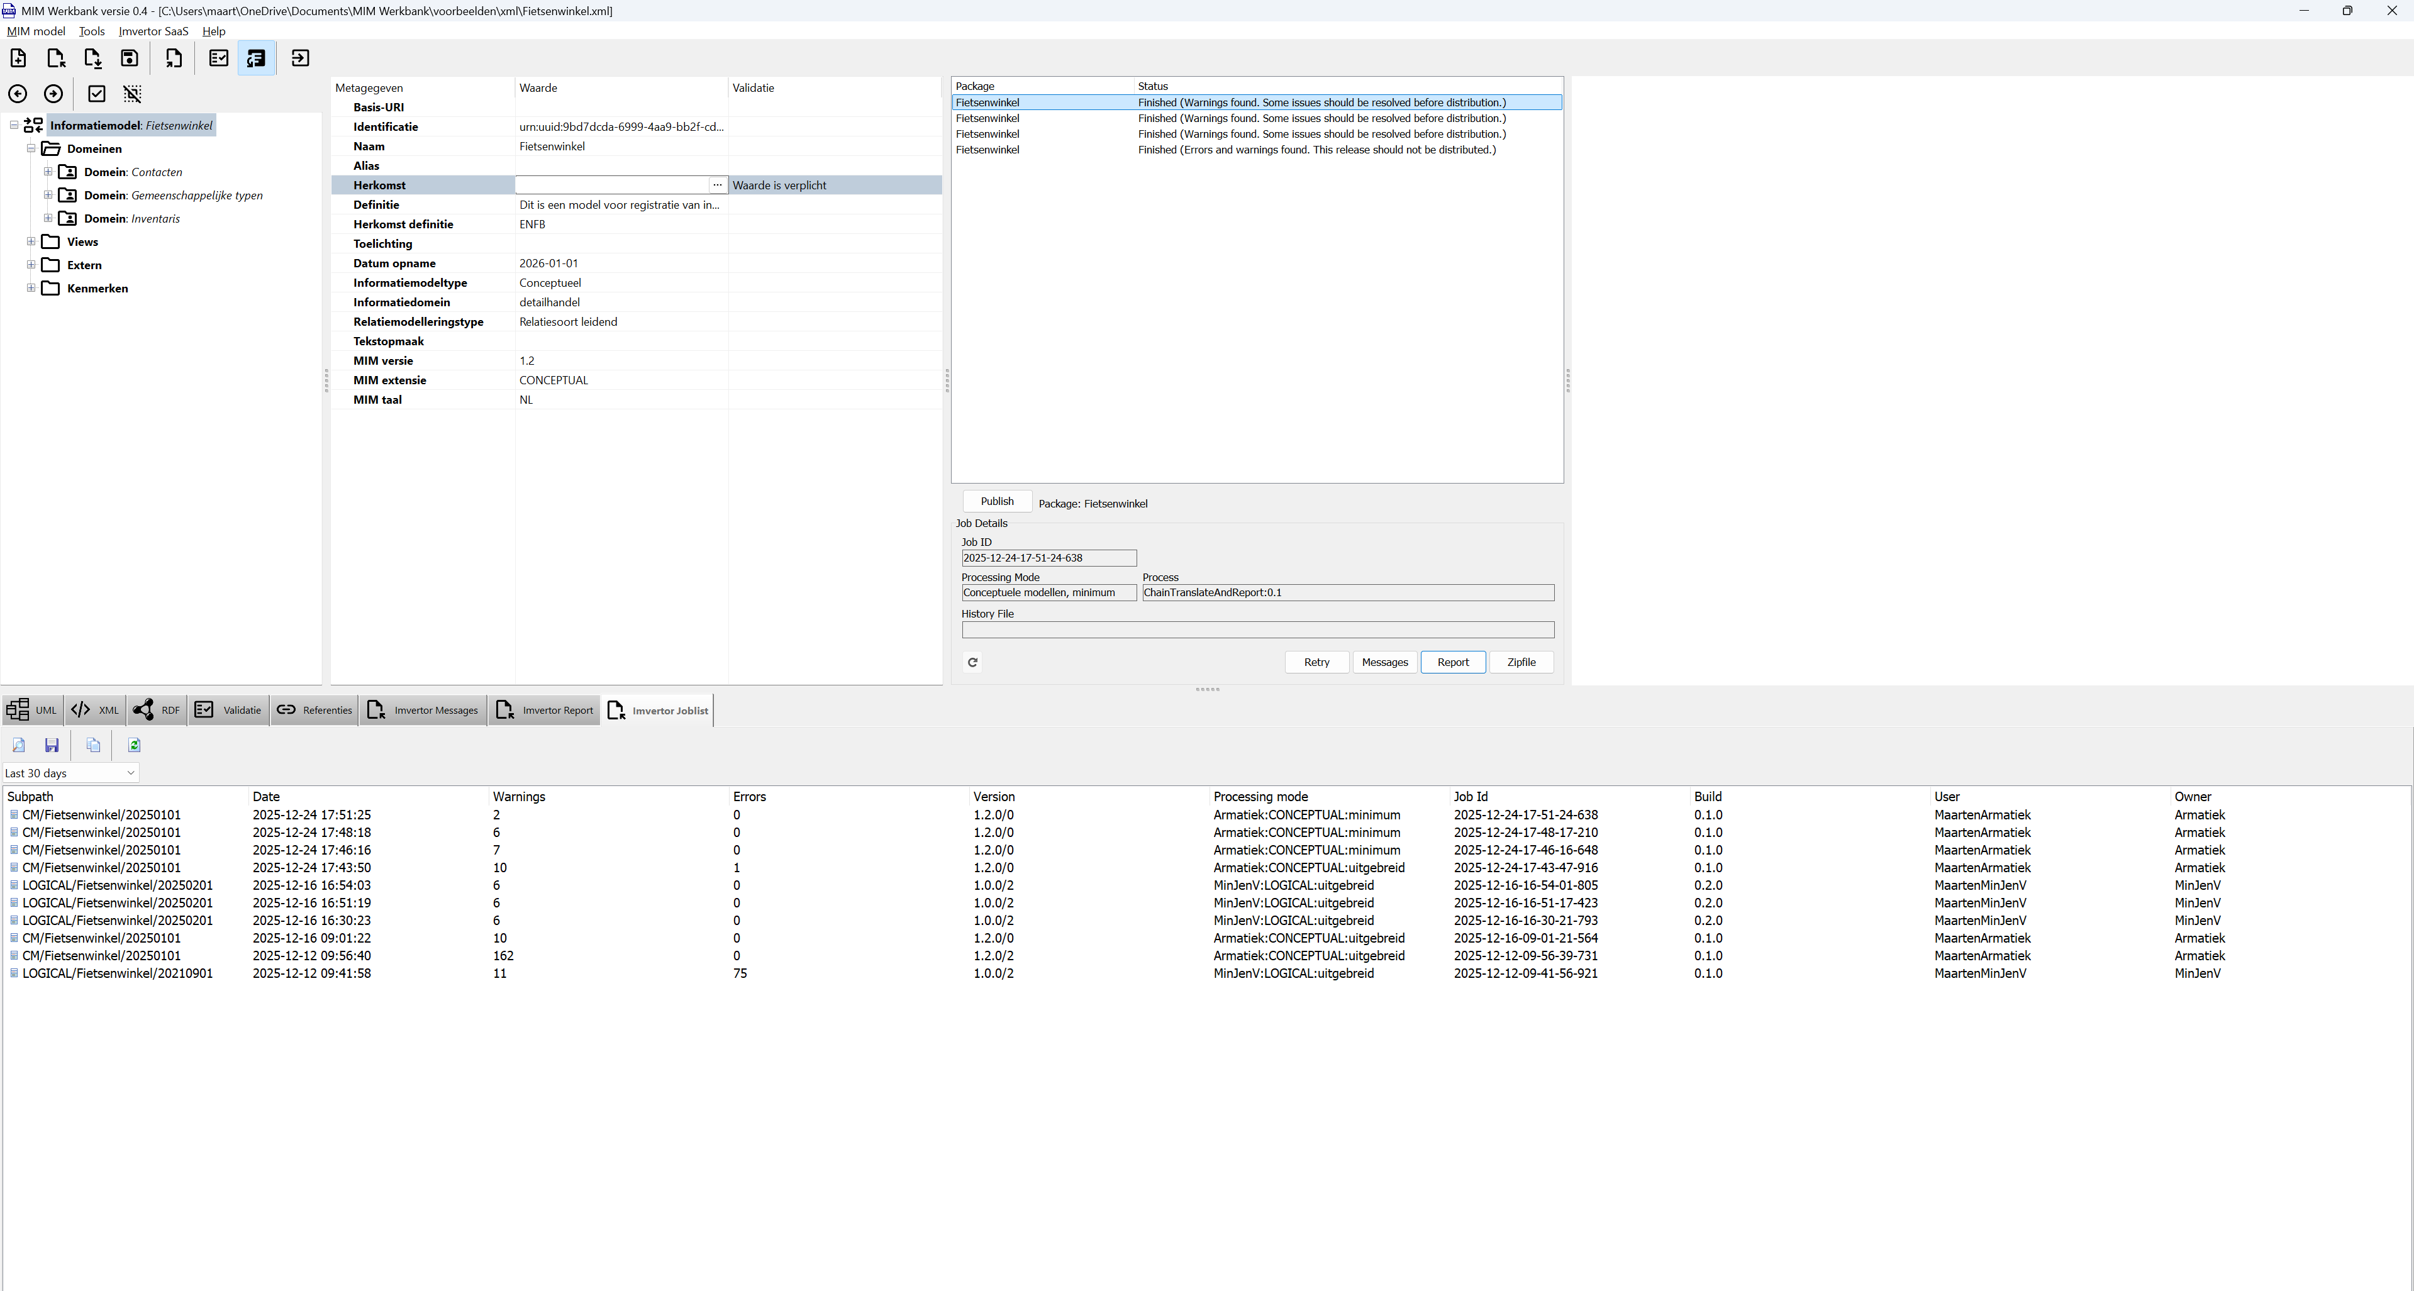Click the checklist validation icon in top toolbar
The image size is (2414, 1291).
tap(218, 58)
